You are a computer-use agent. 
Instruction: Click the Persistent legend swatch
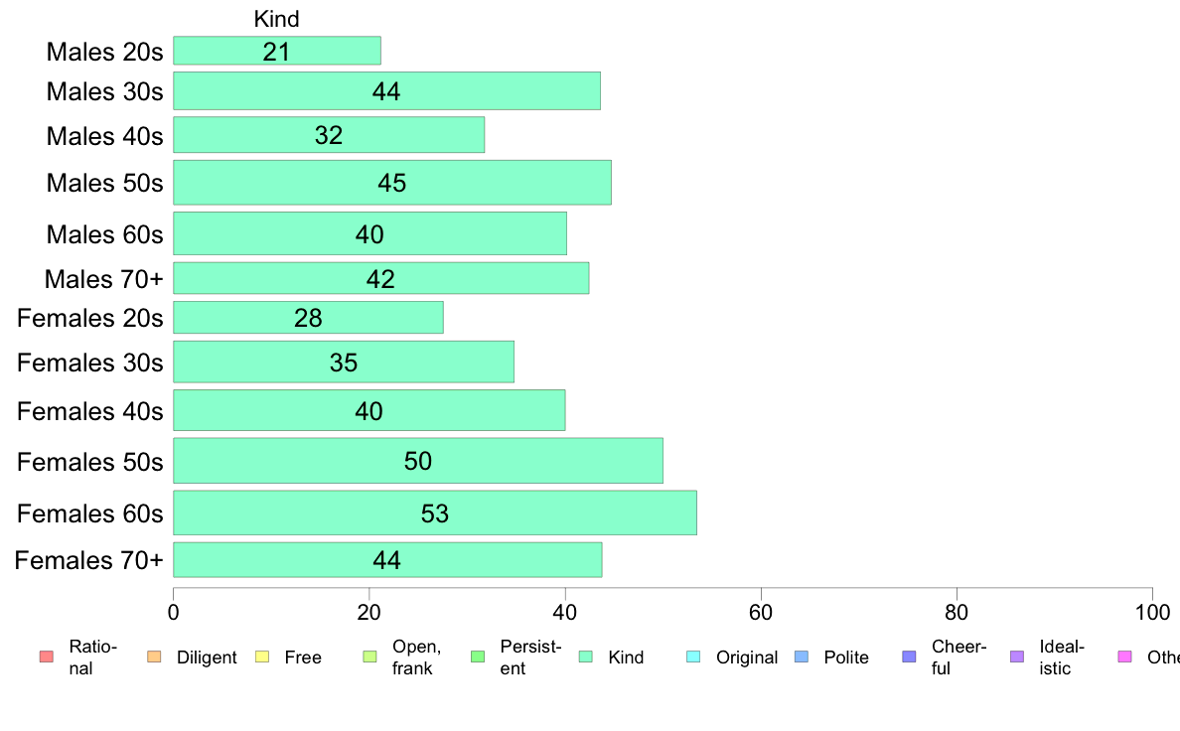[478, 657]
